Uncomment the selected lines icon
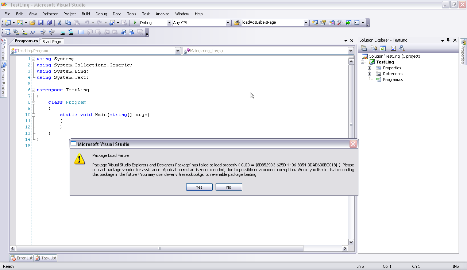Screen dimensions: 467x270 pos(71,32)
